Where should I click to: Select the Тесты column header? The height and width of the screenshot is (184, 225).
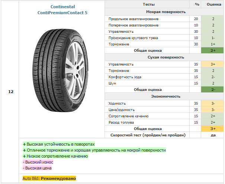click(x=148, y=4)
